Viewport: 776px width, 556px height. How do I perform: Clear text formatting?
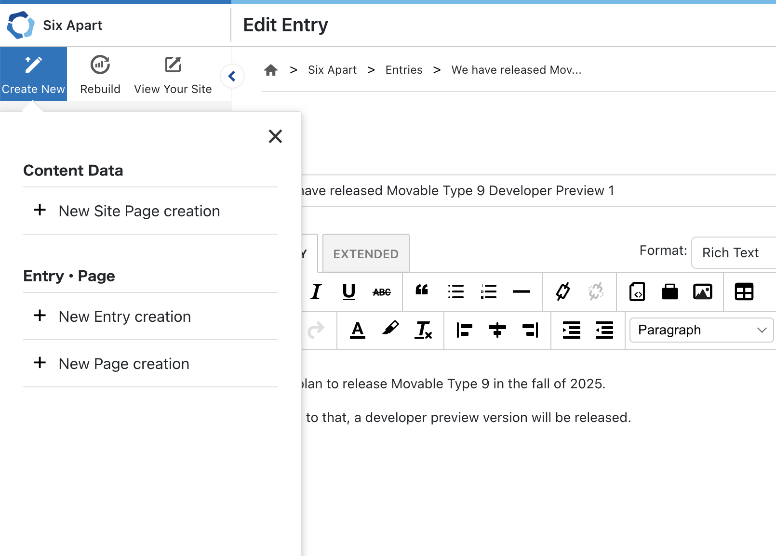423,330
